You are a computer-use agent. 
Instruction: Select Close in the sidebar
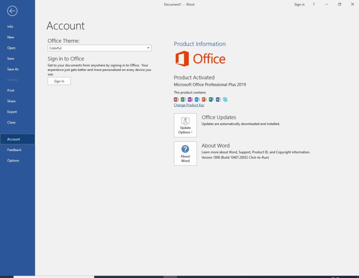click(x=17, y=122)
